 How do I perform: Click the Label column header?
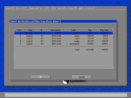click(74, 30)
